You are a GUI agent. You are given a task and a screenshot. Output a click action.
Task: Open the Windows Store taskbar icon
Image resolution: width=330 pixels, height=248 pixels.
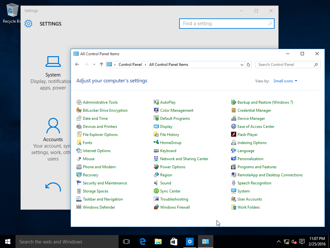coord(174,242)
